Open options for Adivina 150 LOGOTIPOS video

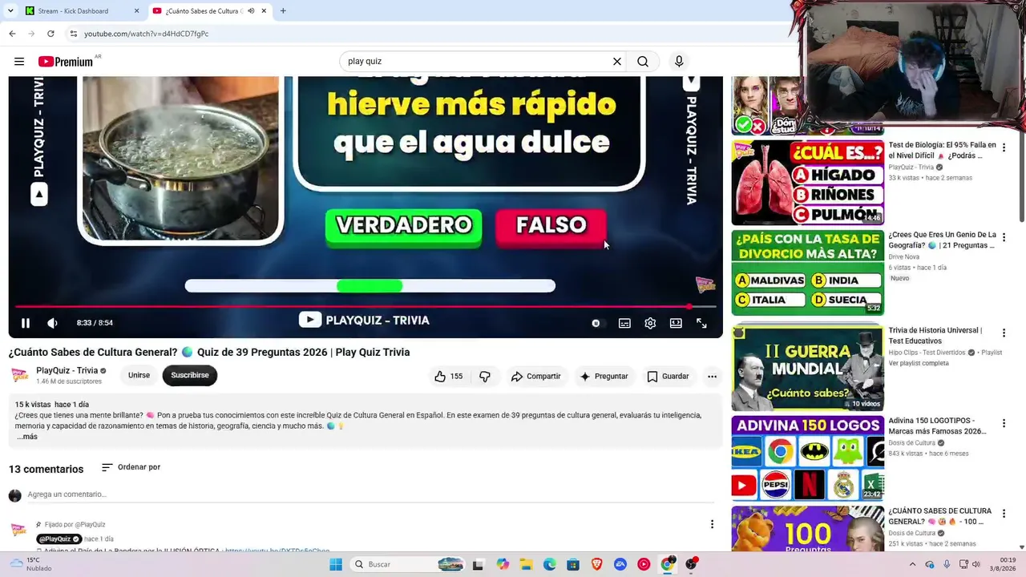coord(1004,423)
